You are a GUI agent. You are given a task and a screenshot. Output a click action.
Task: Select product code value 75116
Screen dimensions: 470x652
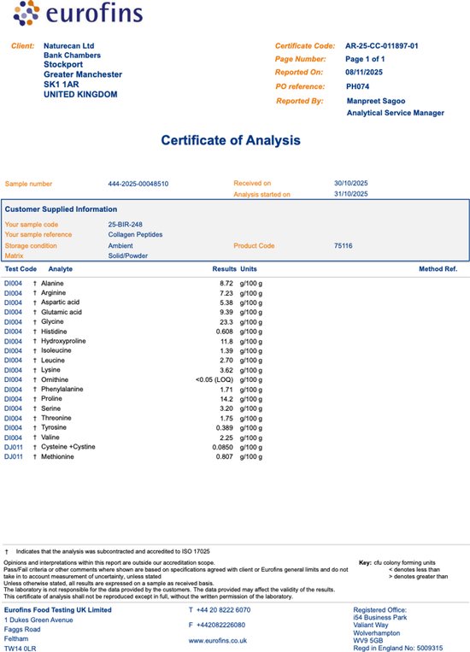[x=344, y=246]
